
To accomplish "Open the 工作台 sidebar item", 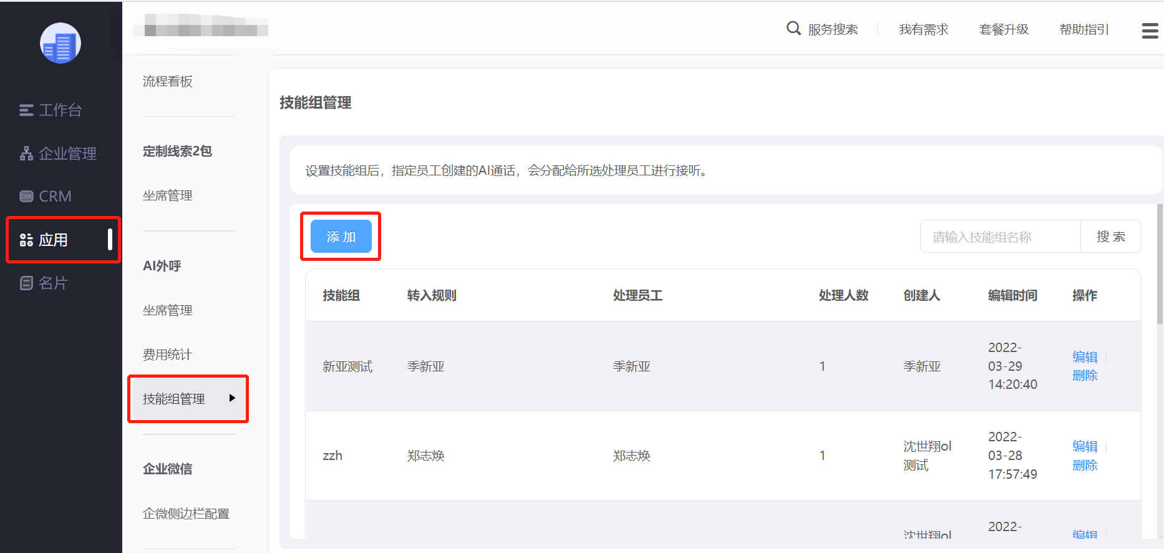I will [51, 110].
